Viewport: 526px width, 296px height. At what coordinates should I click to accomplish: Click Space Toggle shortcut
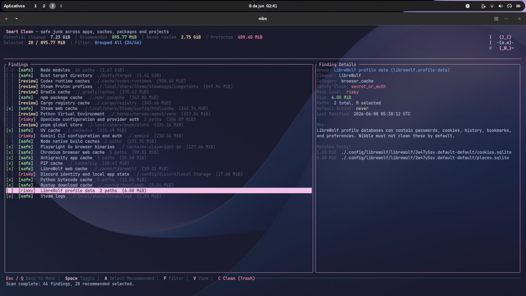tap(80, 278)
